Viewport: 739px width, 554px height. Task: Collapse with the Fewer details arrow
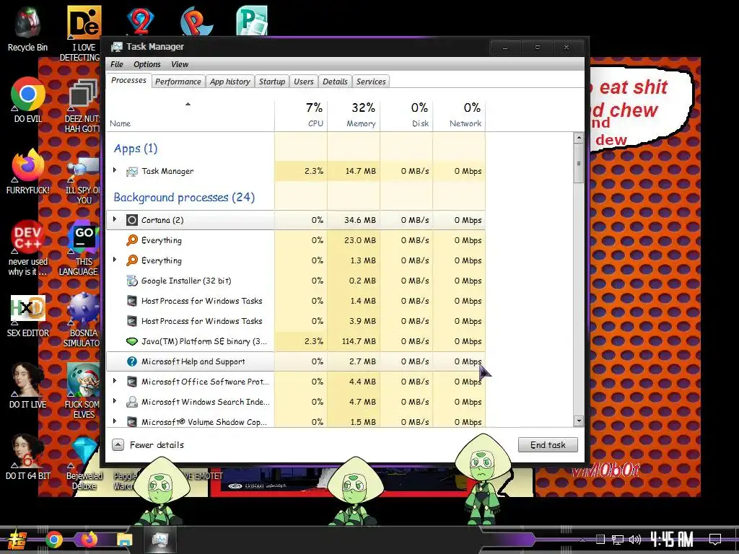[118, 444]
